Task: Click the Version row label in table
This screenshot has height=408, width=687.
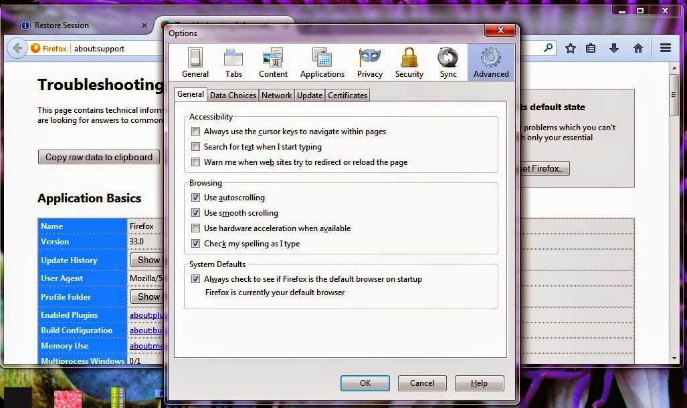Action: click(x=55, y=241)
